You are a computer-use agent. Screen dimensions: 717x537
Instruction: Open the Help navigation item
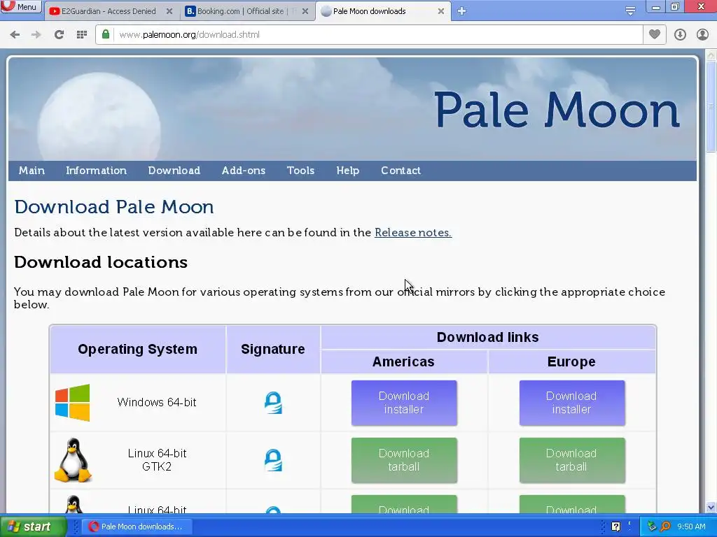347,171
